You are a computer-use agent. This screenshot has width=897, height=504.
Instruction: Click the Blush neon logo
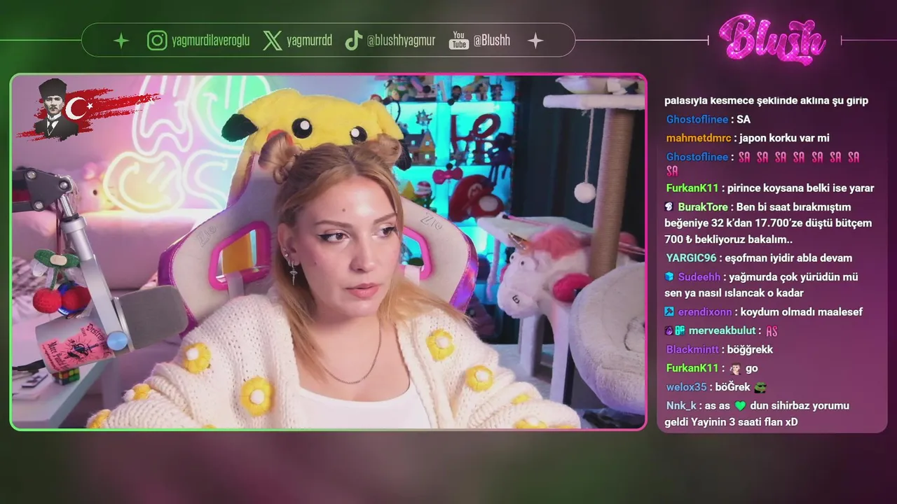click(x=773, y=39)
